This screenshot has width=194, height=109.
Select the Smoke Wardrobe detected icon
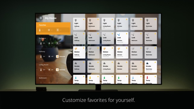point(147,63)
